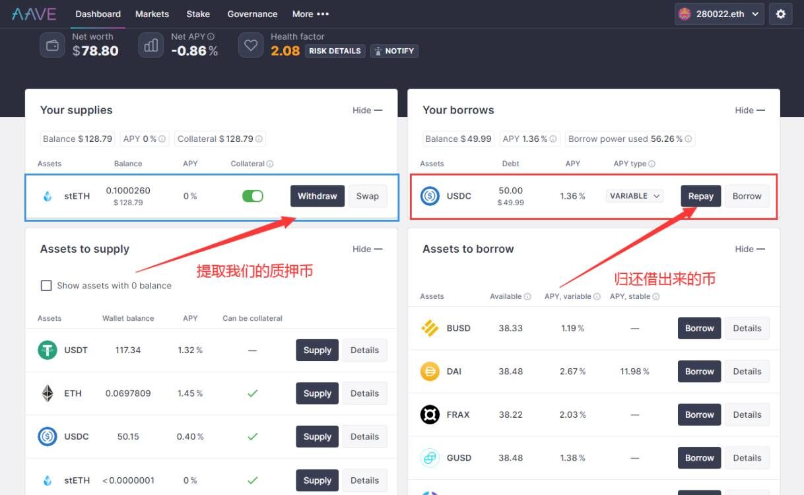The image size is (804, 495).
Task: Supply USDT
Action: 318,350
